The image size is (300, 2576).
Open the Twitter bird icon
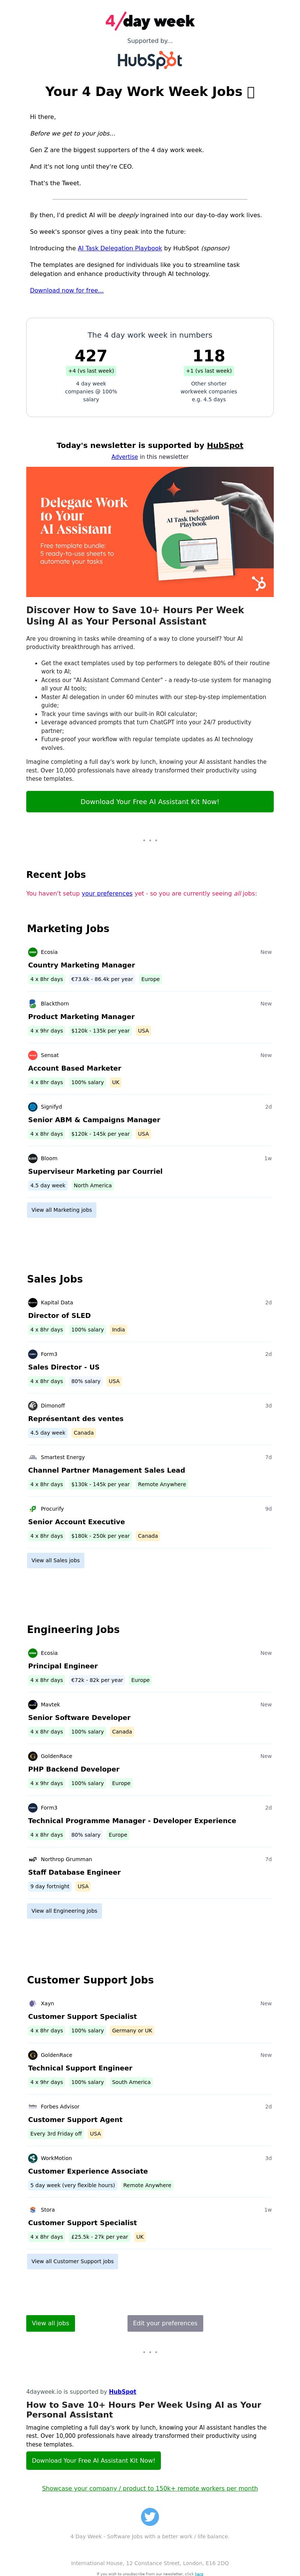150,2517
